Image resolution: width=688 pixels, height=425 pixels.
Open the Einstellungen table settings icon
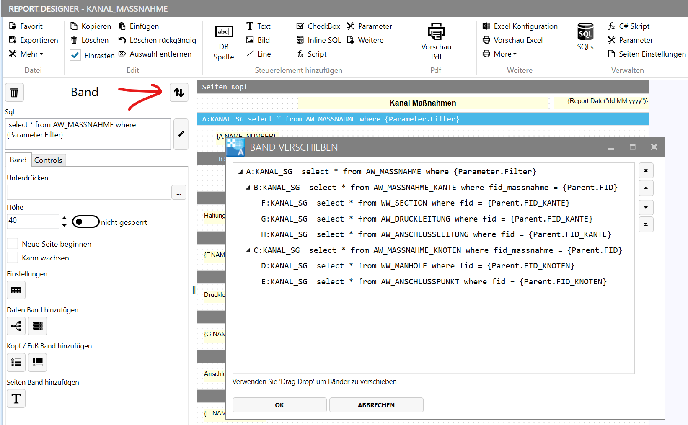(16, 290)
